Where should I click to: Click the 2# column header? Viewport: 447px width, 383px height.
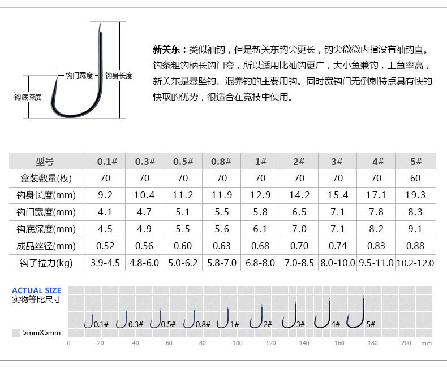[x=299, y=162]
